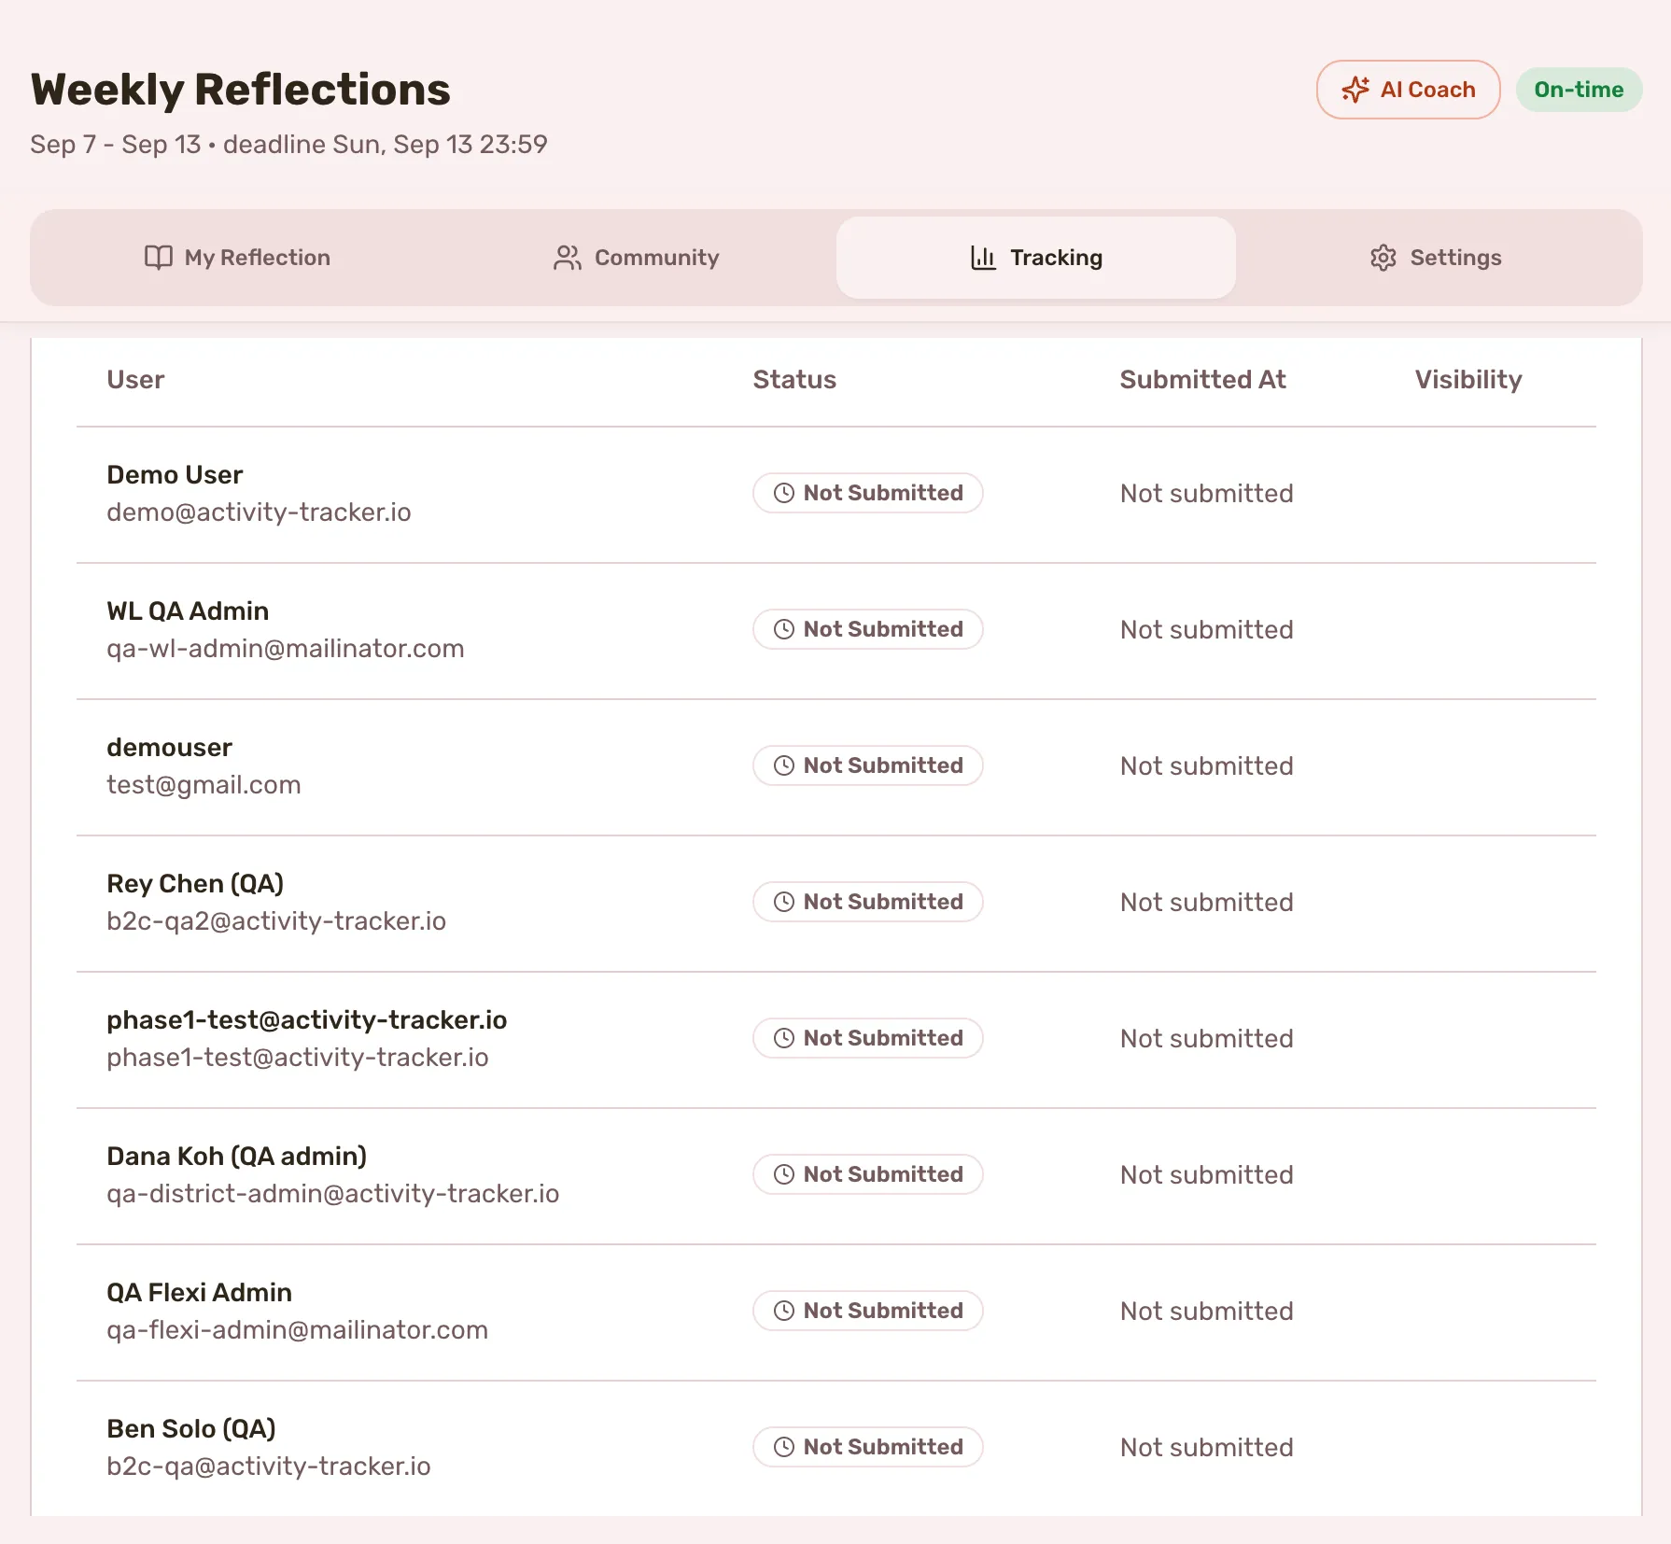Click the clock icon in phase1-test's status
Image resolution: width=1671 pixels, height=1544 pixels.
784,1038
